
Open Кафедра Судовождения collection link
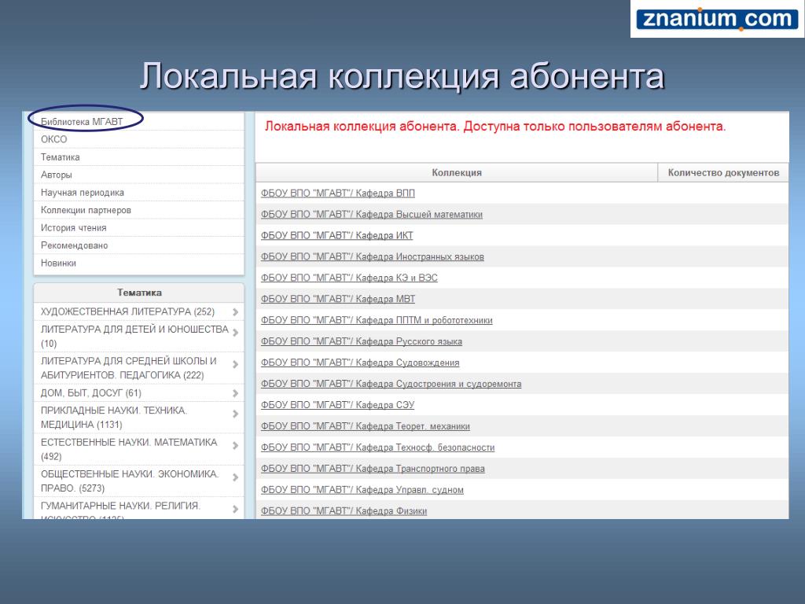tap(360, 363)
